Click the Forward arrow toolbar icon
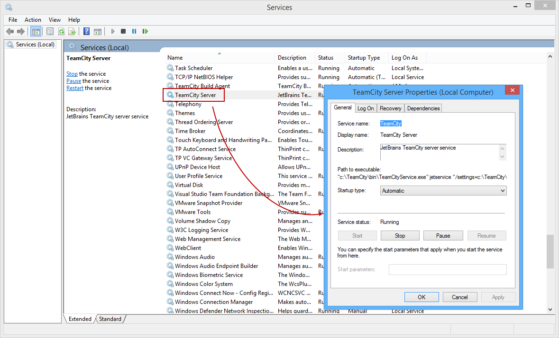This screenshot has width=559, height=338. coord(21,31)
